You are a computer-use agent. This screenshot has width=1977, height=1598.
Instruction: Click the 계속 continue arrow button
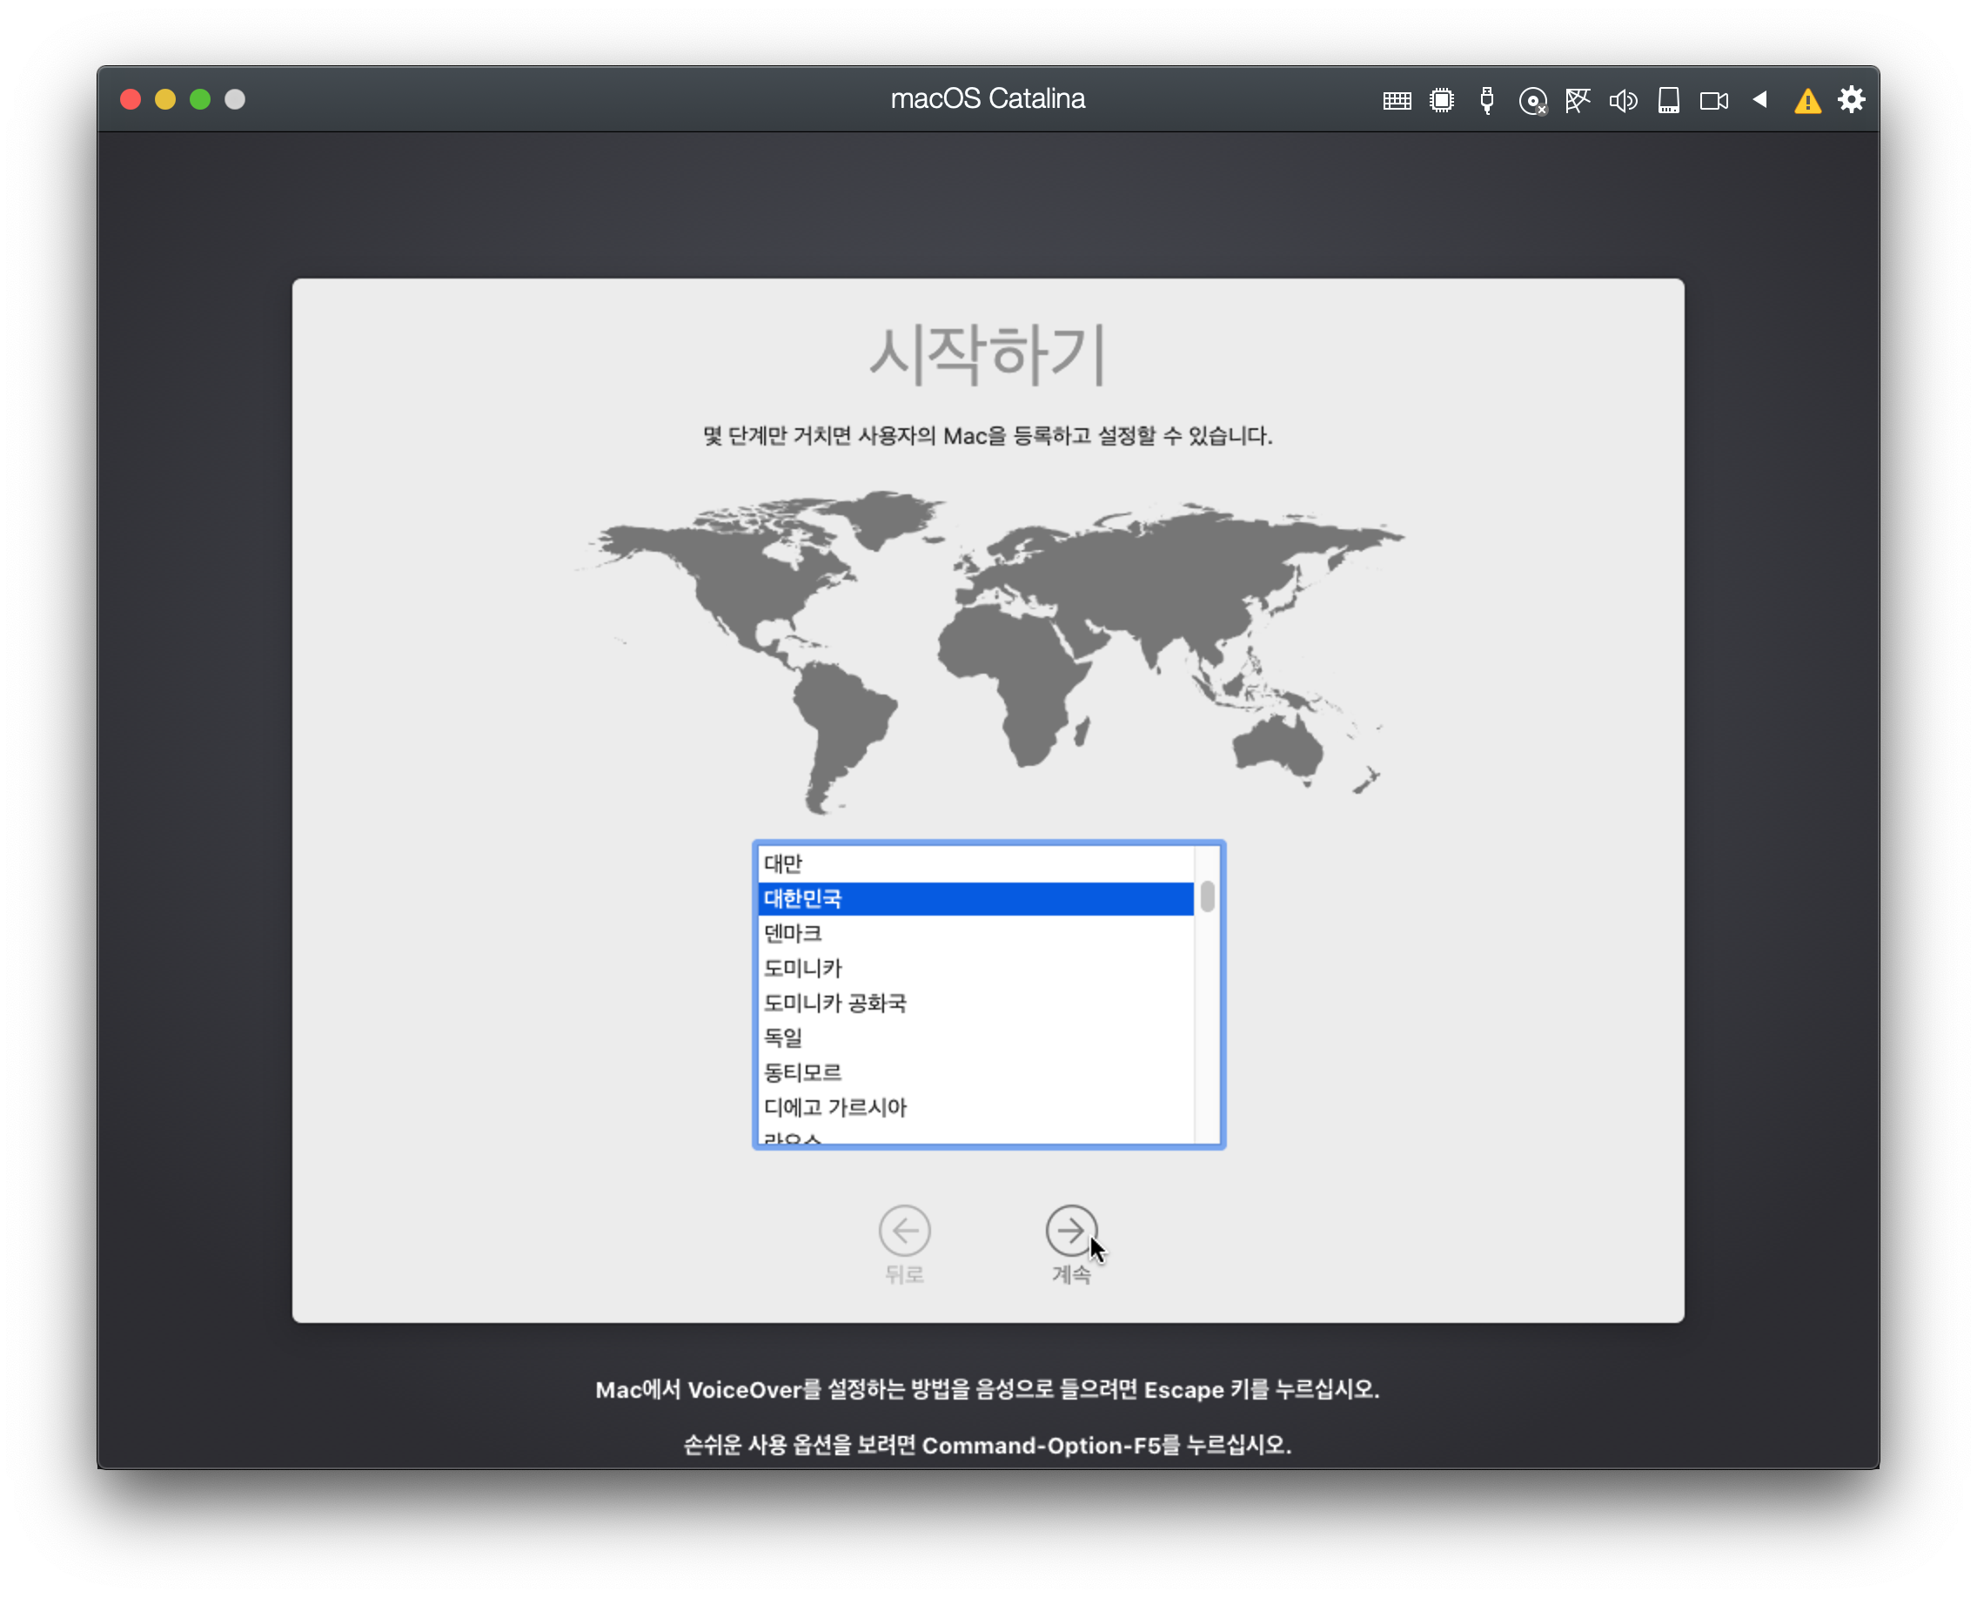point(1070,1231)
